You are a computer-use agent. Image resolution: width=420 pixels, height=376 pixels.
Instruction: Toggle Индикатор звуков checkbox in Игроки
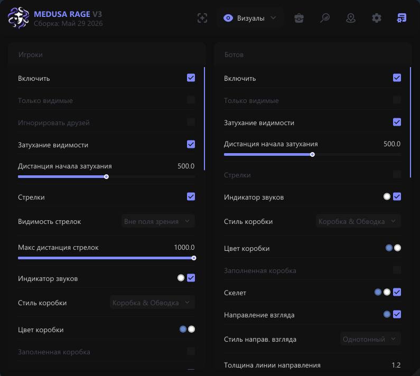(x=191, y=278)
